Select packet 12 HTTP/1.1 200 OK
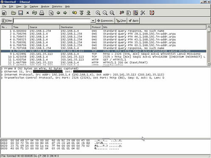211x158 pixels. click(x=104, y=63)
